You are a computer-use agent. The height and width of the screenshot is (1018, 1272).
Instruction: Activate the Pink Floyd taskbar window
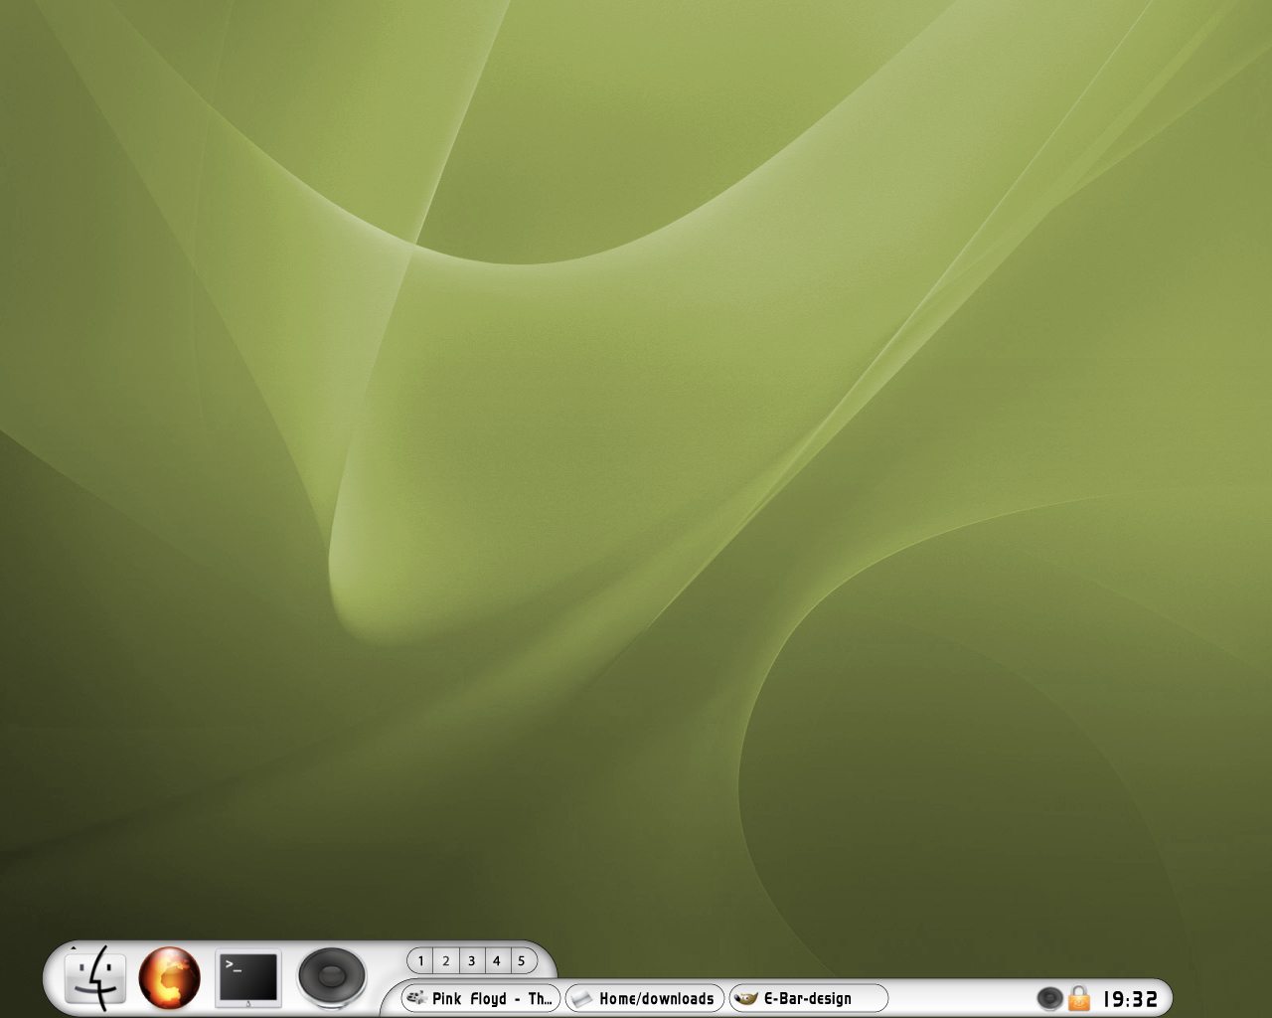point(481,998)
